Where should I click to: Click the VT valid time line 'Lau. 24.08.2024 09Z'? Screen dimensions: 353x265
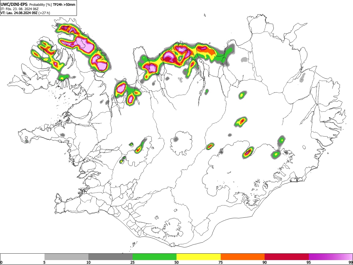(x=22, y=13)
